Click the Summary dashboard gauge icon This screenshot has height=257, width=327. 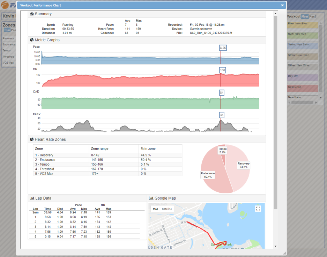click(x=32, y=14)
